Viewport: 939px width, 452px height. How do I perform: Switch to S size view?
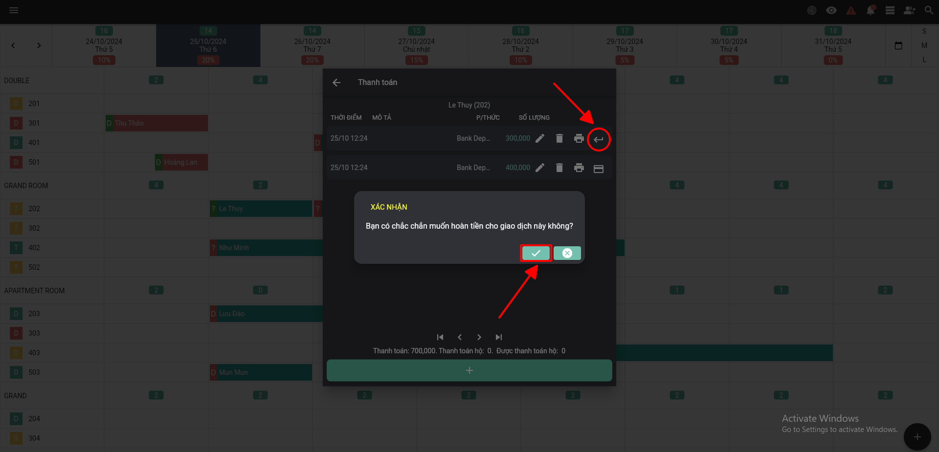pyautogui.click(x=924, y=31)
